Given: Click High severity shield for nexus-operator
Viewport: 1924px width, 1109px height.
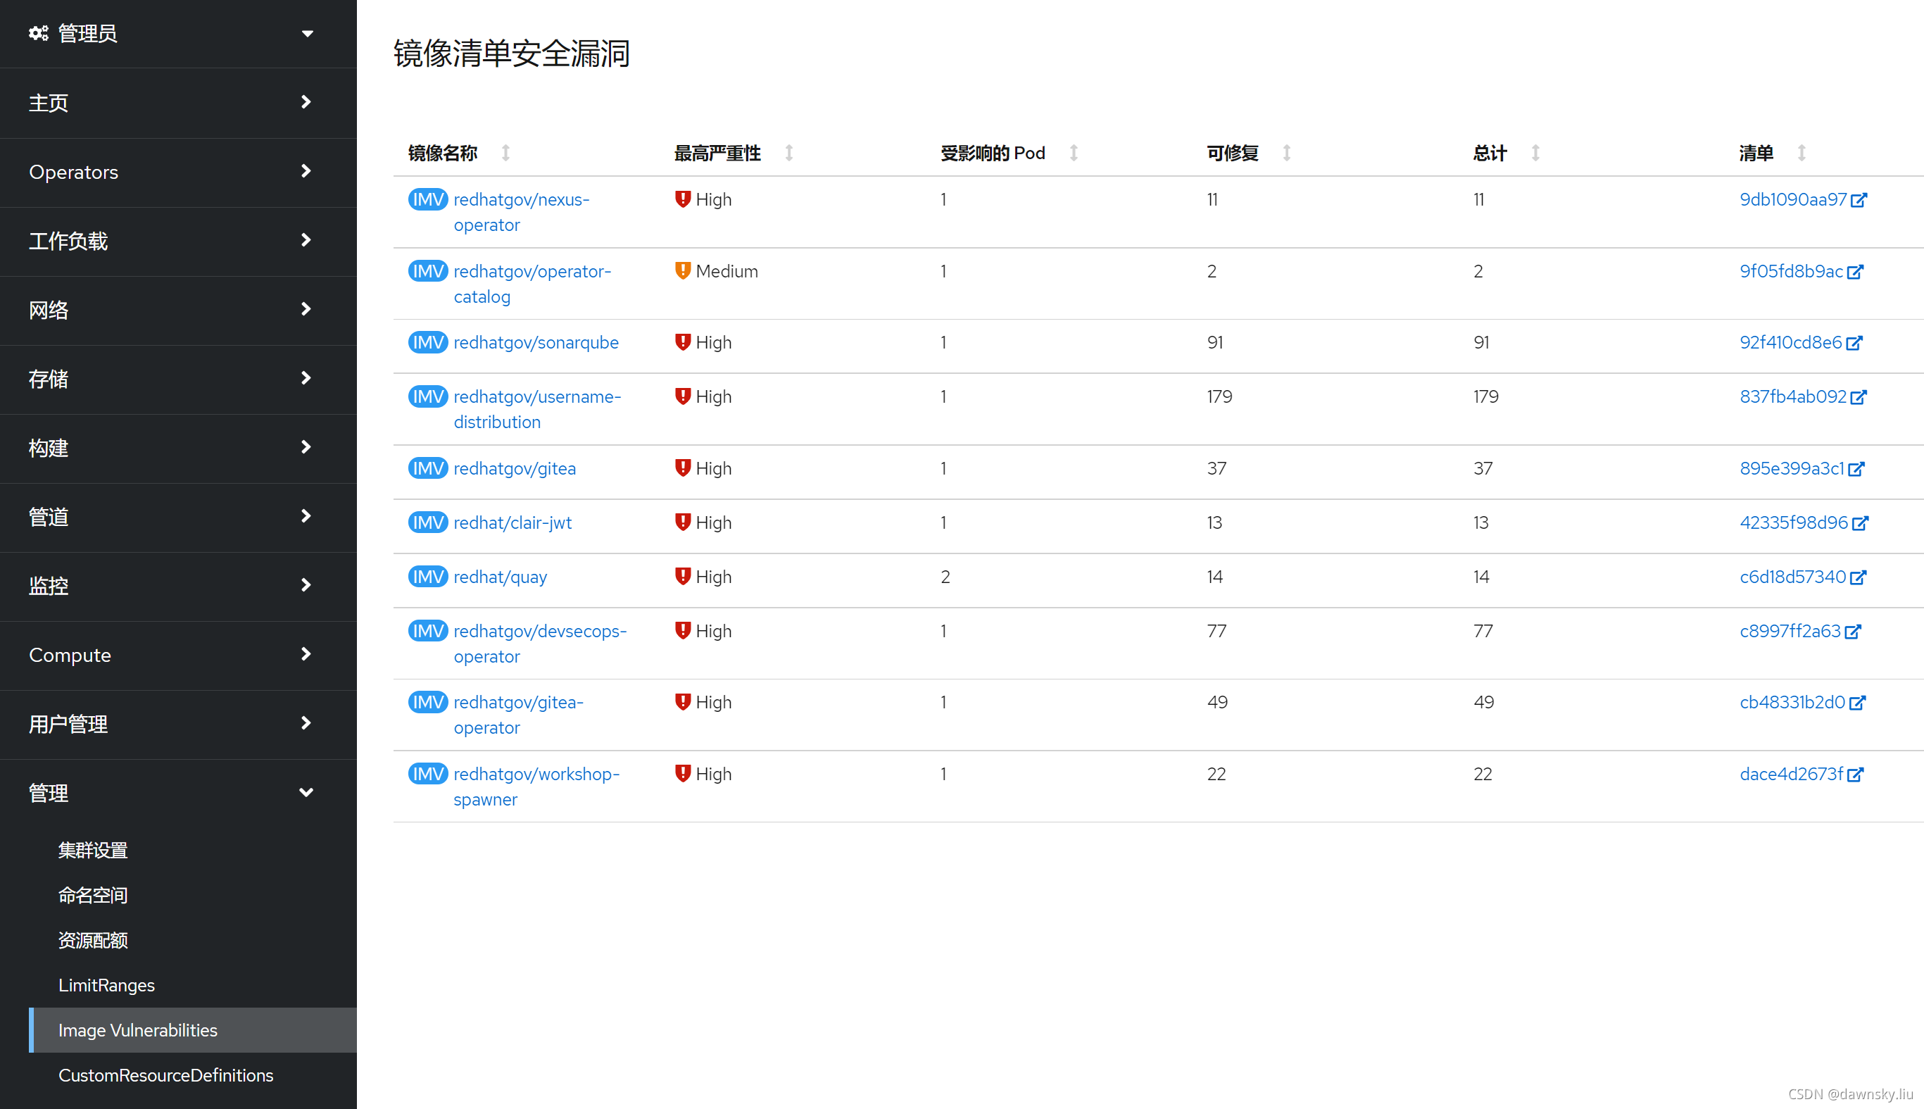Looking at the screenshot, I should click(x=683, y=199).
